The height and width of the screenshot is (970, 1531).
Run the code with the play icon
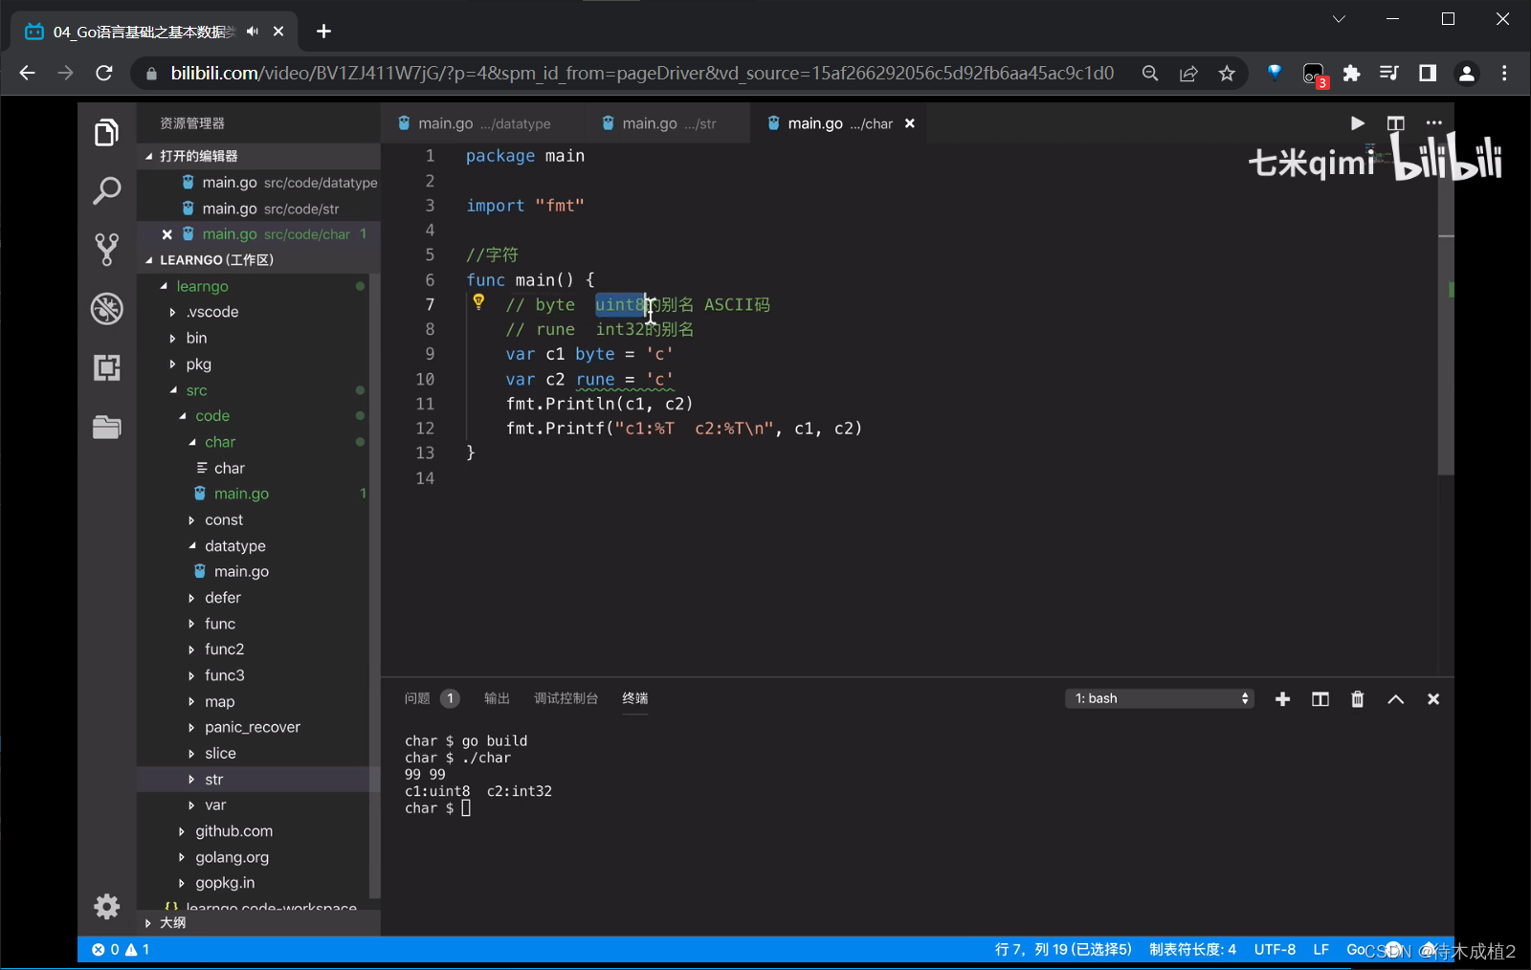click(1357, 123)
